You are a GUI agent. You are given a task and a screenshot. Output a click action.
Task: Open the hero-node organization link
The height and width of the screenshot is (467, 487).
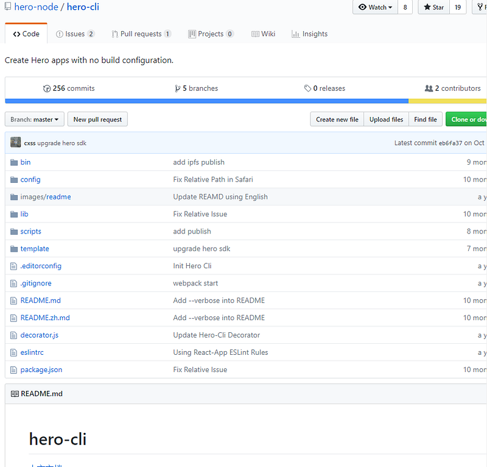[x=36, y=7]
